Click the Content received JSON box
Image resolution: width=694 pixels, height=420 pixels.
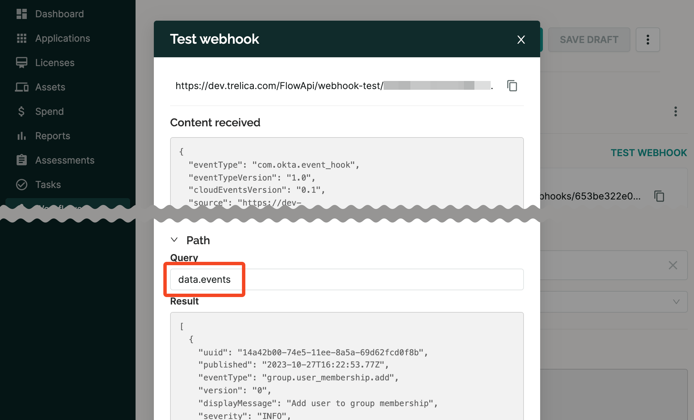[347, 173]
